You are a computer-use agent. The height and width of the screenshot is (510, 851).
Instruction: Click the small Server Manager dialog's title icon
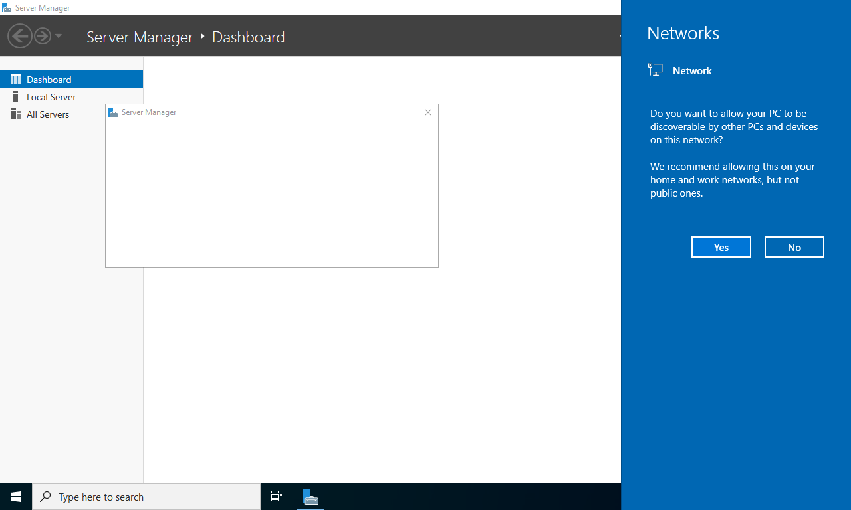pyautogui.click(x=113, y=112)
